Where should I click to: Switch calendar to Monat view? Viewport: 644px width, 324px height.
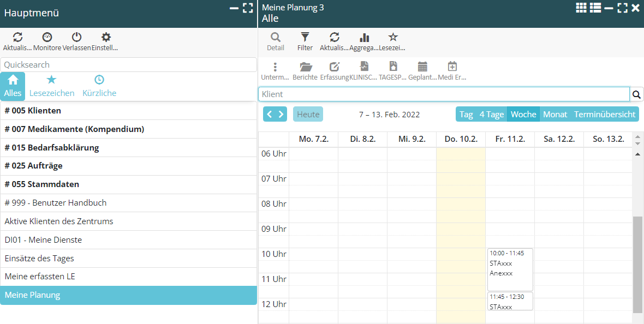point(555,115)
